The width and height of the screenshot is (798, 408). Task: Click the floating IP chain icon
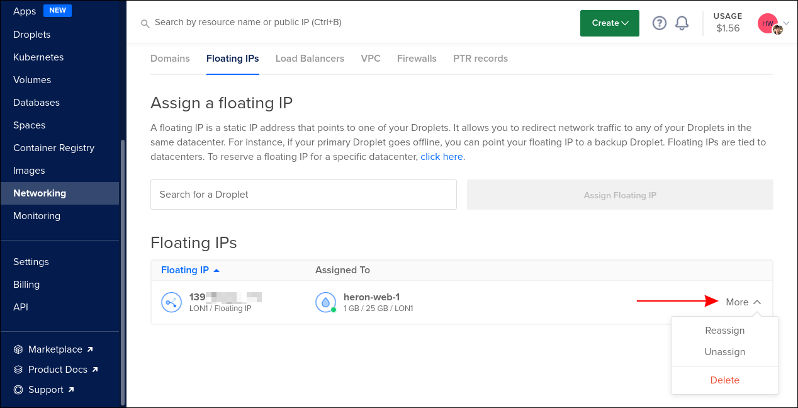(x=171, y=302)
